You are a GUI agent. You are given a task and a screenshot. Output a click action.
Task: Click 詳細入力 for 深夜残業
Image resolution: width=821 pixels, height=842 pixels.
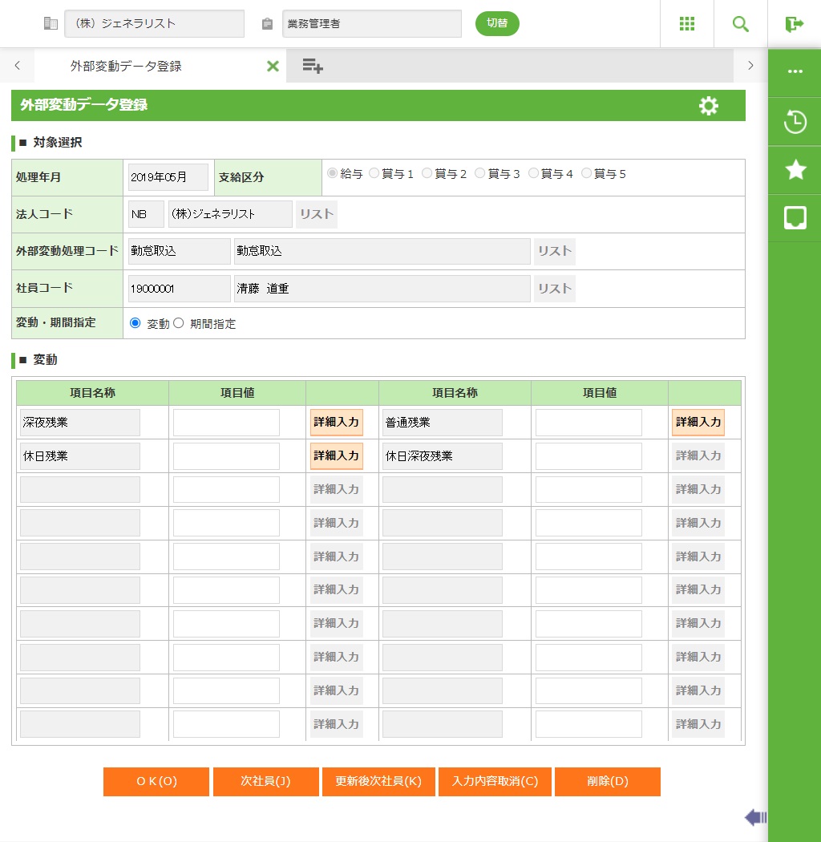click(x=337, y=422)
